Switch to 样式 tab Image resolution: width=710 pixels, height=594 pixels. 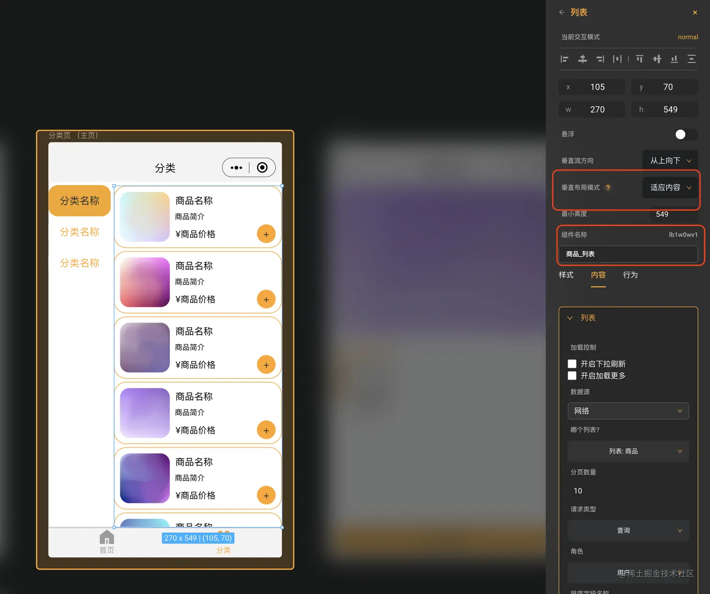pos(566,275)
